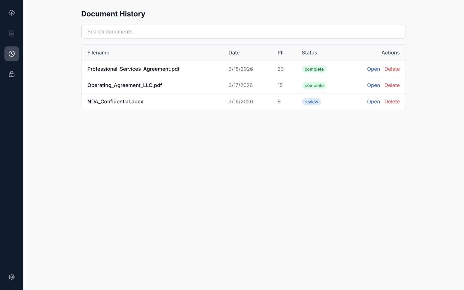Delete Operating_Agreement_LLC.pdf
Screen dimensions: 464x290
(392, 85)
